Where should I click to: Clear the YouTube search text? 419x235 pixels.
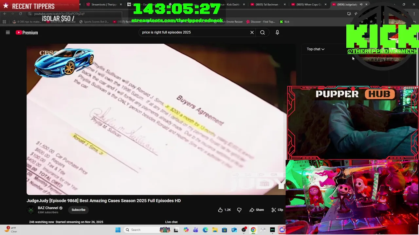tap(252, 32)
